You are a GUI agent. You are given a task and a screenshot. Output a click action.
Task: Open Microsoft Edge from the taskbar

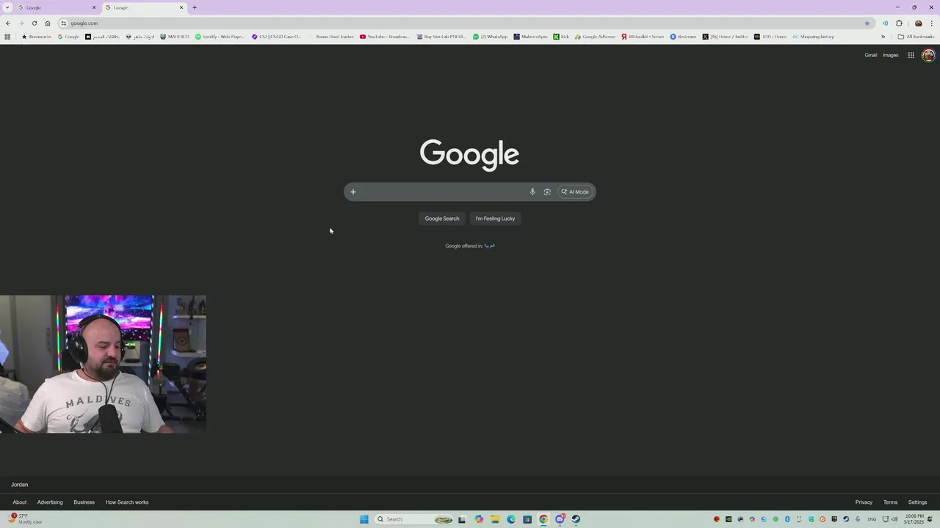pyautogui.click(x=511, y=519)
